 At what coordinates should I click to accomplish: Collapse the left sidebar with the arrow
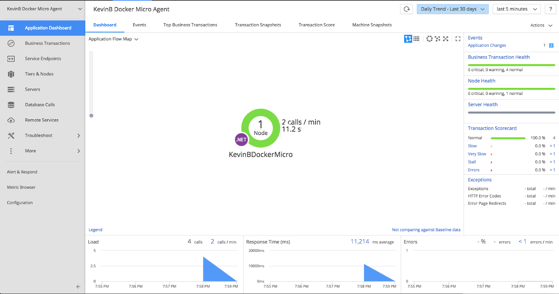point(78,287)
